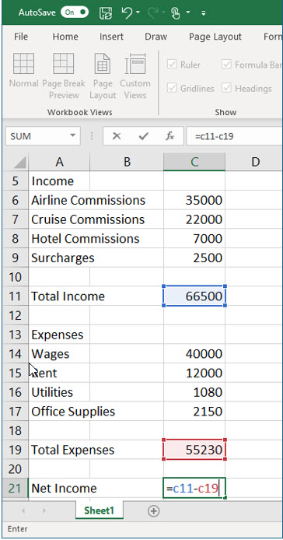283x540 pixels.
Task: Open the File tab
Action: pyautogui.click(x=21, y=37)
